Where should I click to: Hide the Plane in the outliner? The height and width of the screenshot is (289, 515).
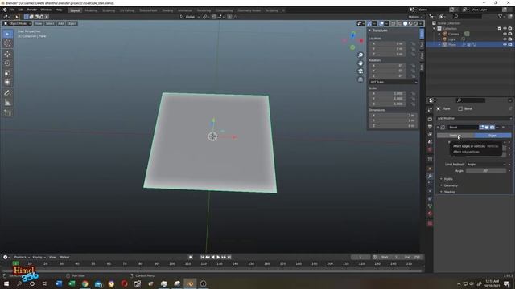pos(505,44)
